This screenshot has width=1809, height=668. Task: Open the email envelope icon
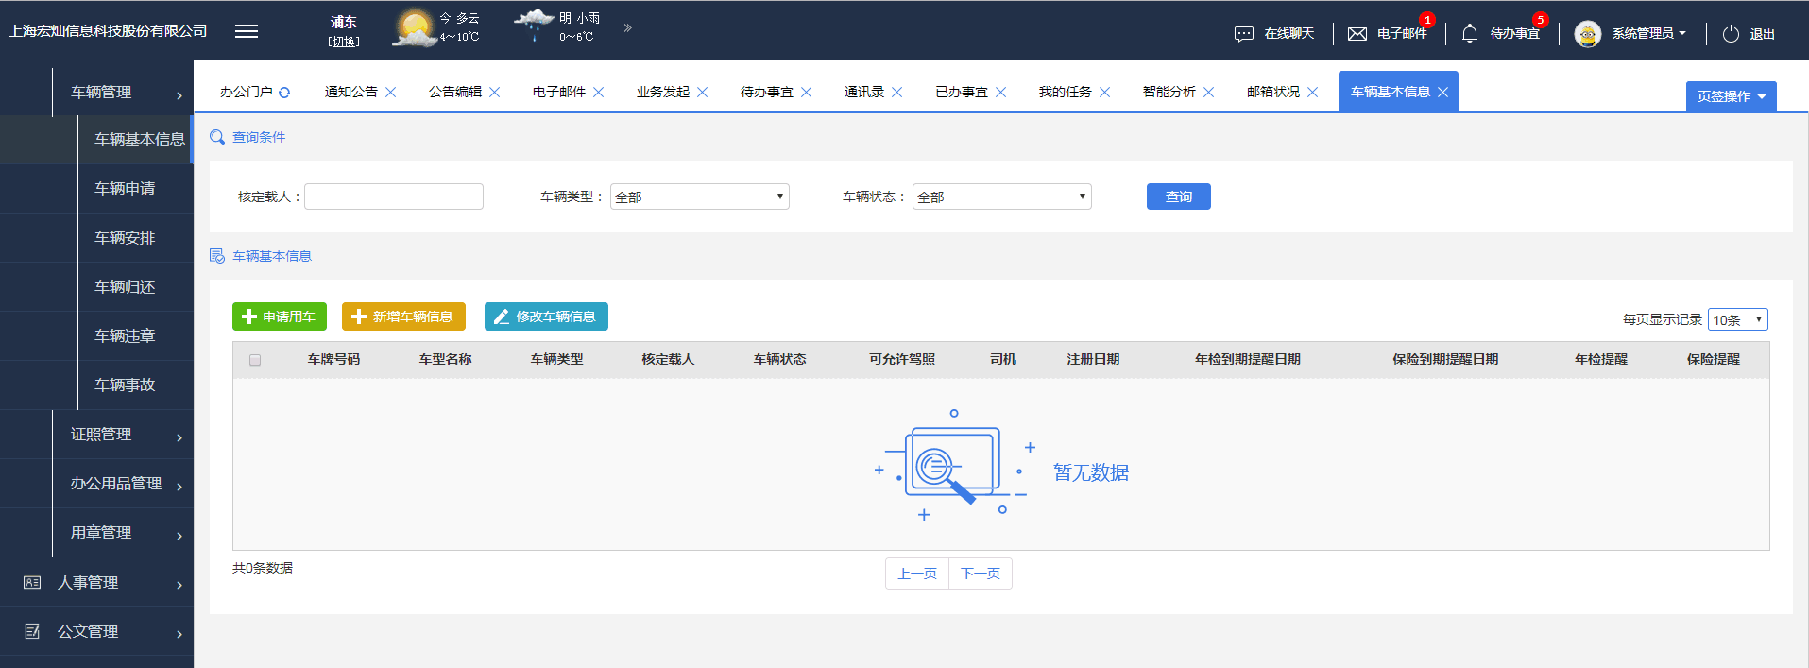(1357, 34)
